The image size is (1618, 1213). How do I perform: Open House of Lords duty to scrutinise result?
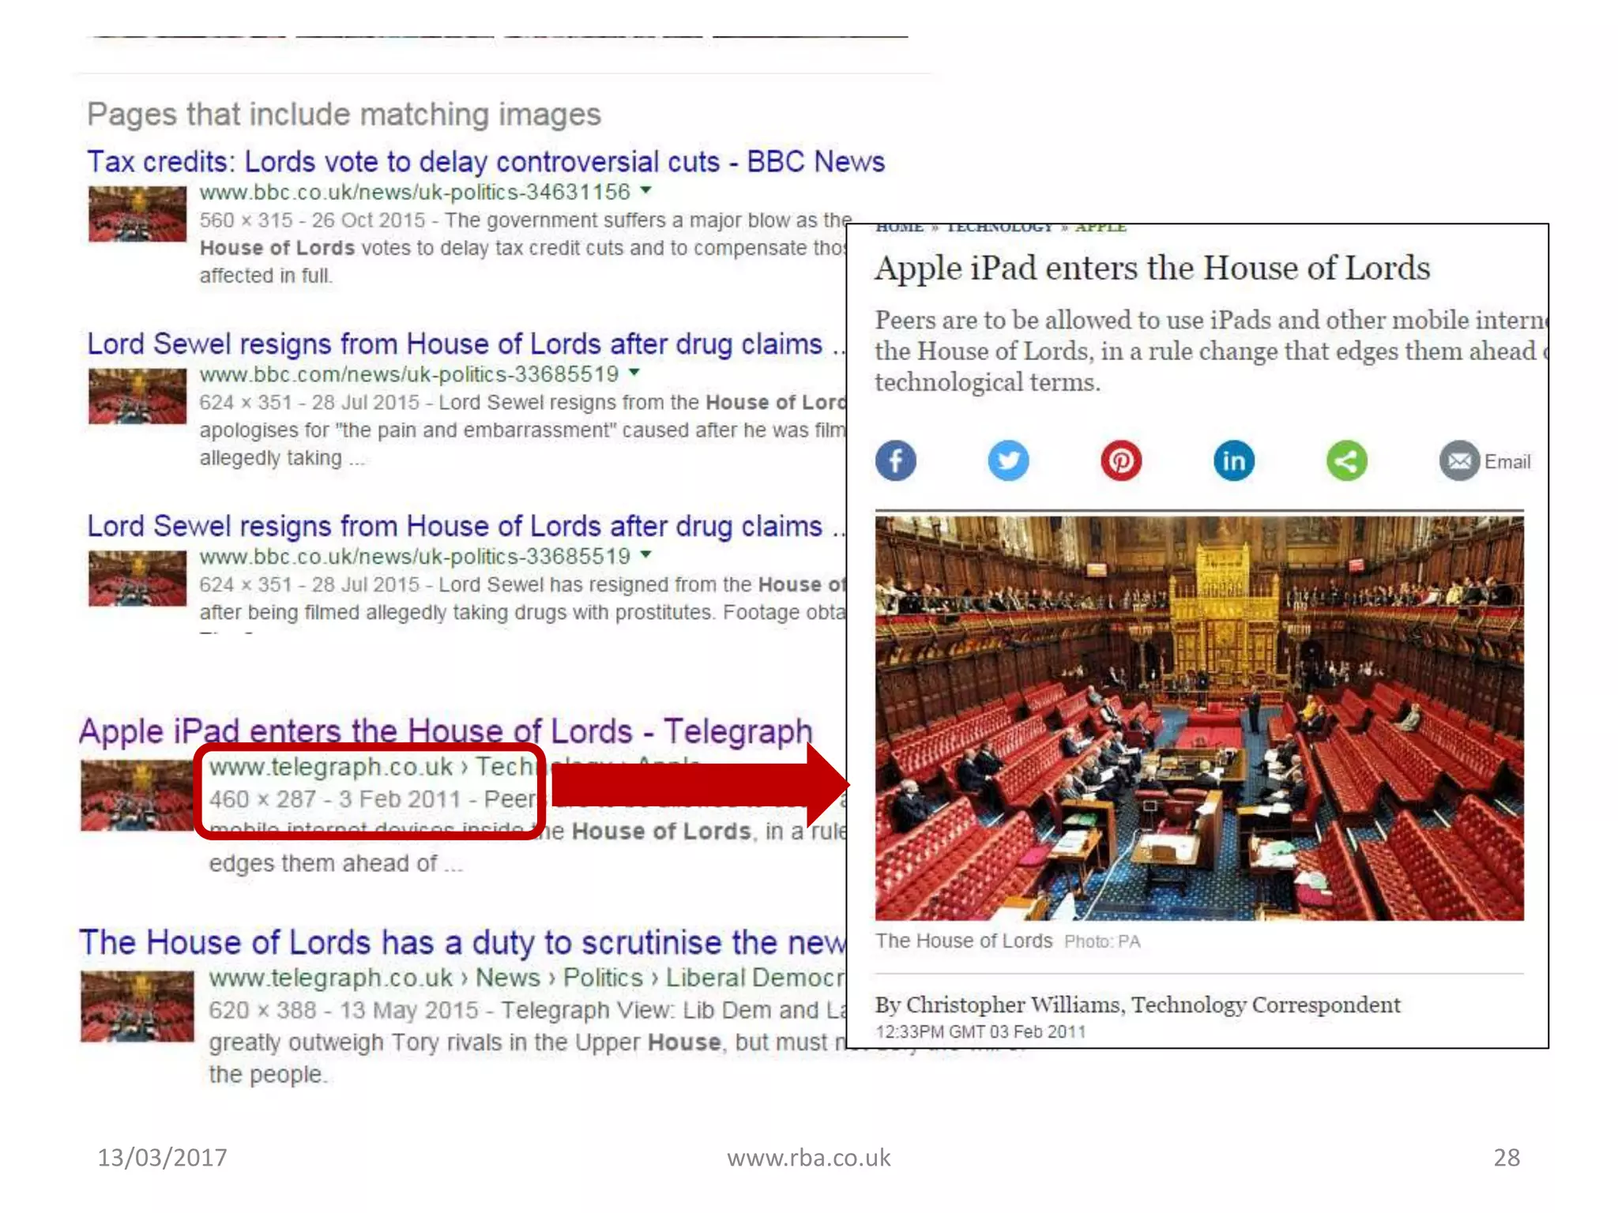click(x=462, y=942)
